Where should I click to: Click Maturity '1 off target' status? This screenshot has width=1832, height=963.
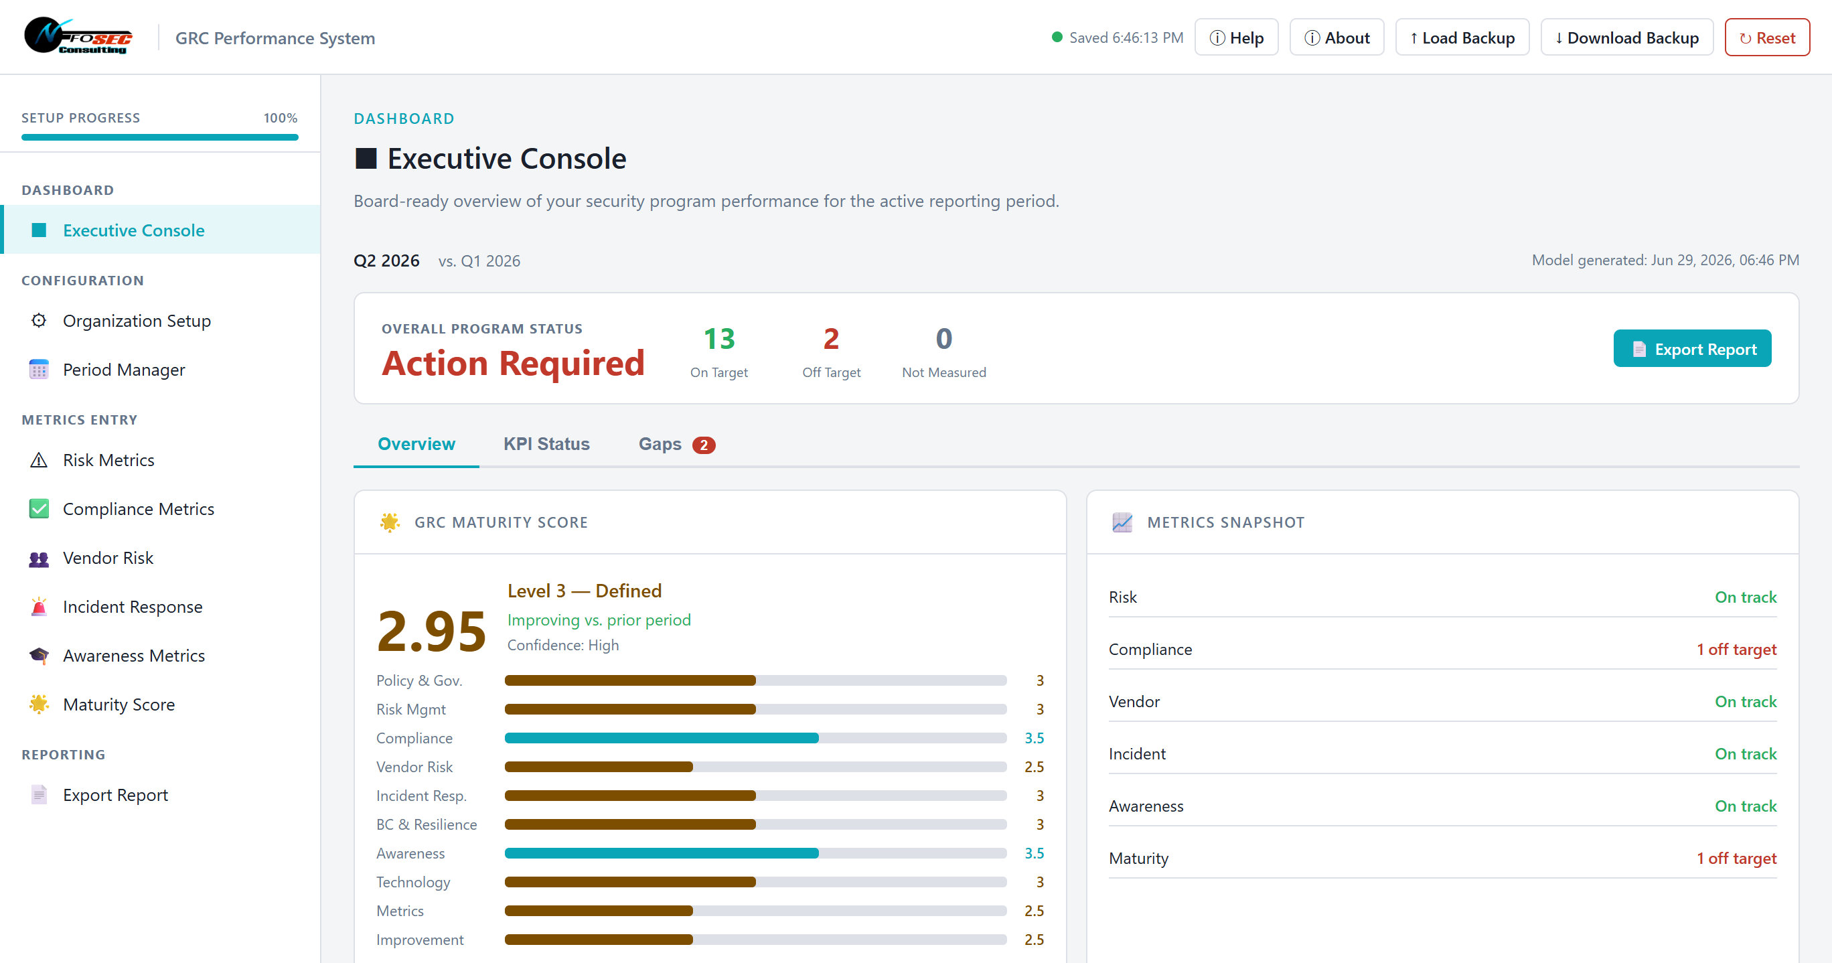[x=1736, y=858]
